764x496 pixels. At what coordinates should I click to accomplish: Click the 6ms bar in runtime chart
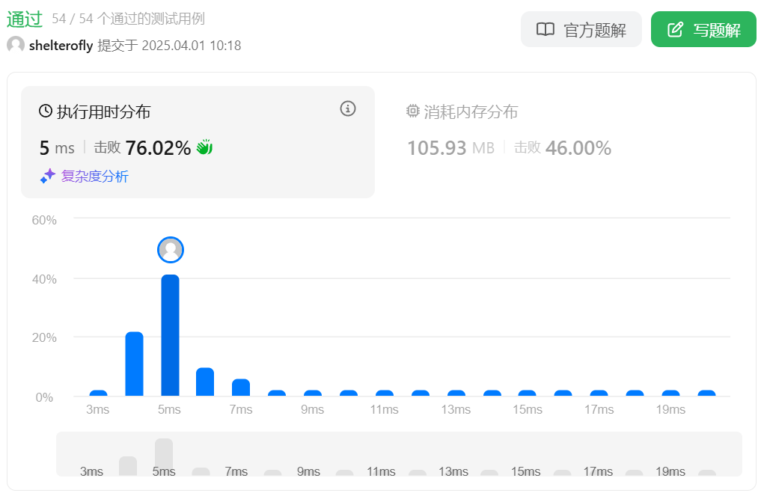click(x=205, y=382)
